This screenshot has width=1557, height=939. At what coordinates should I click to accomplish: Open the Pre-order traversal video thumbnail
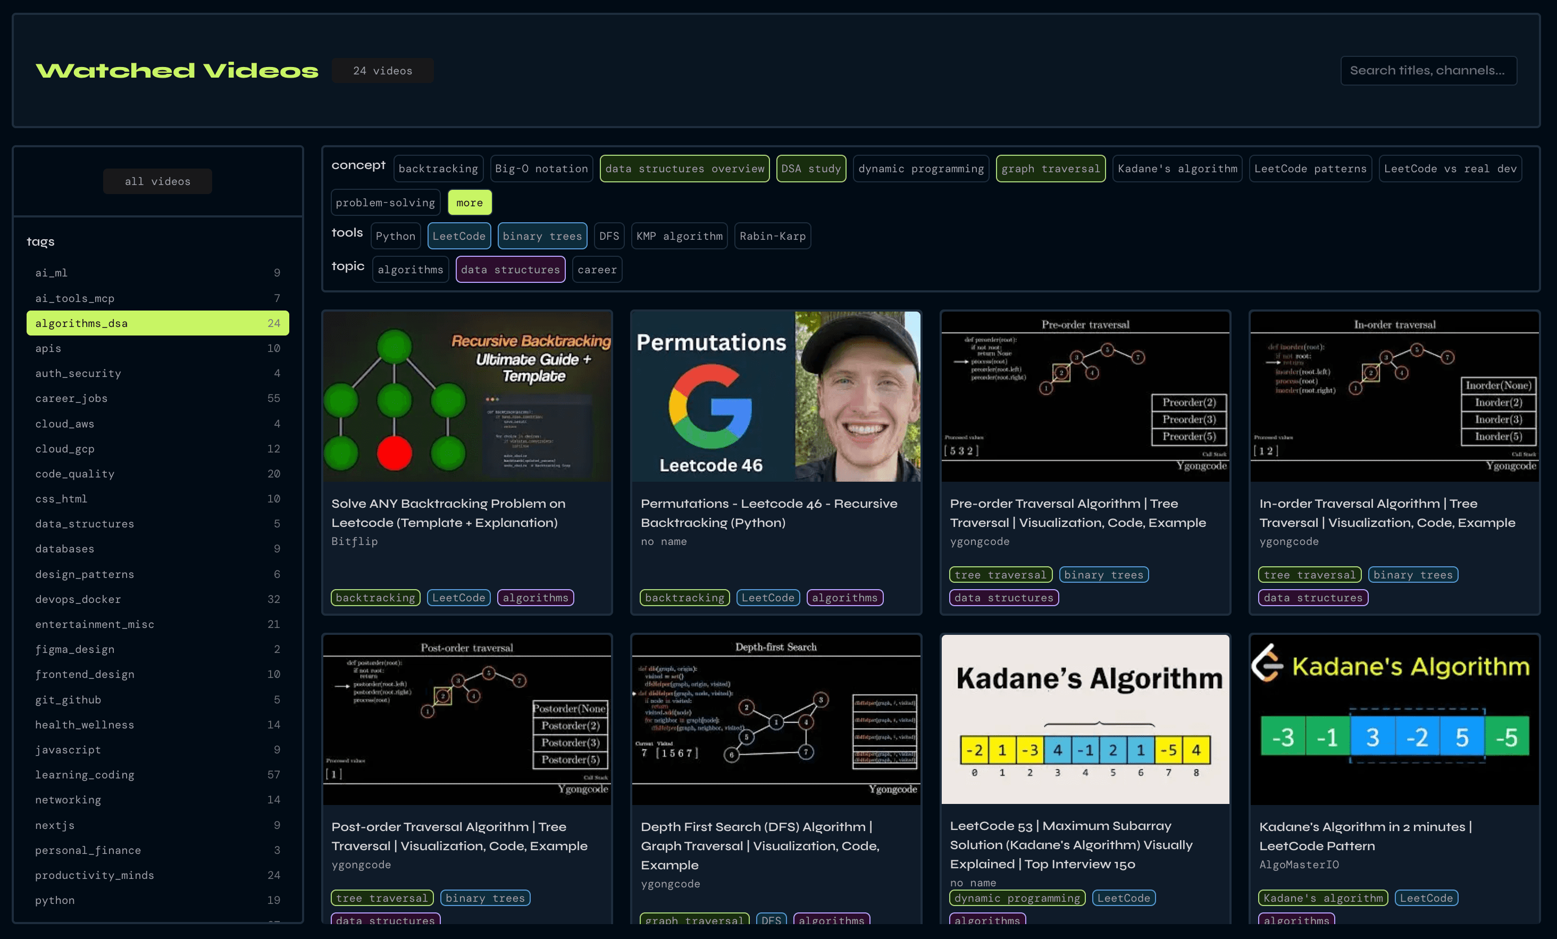(x=1086, y=396)
